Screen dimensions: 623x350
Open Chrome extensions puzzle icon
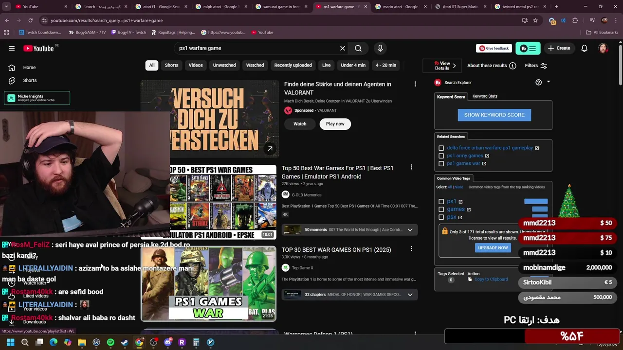coord(575,20)
